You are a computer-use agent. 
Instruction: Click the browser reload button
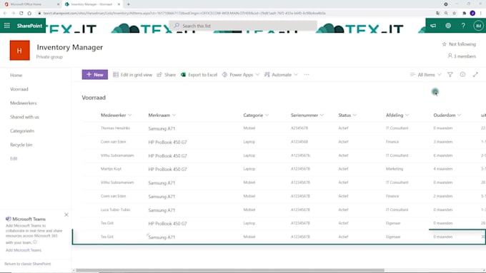click(x=21, y=14)
